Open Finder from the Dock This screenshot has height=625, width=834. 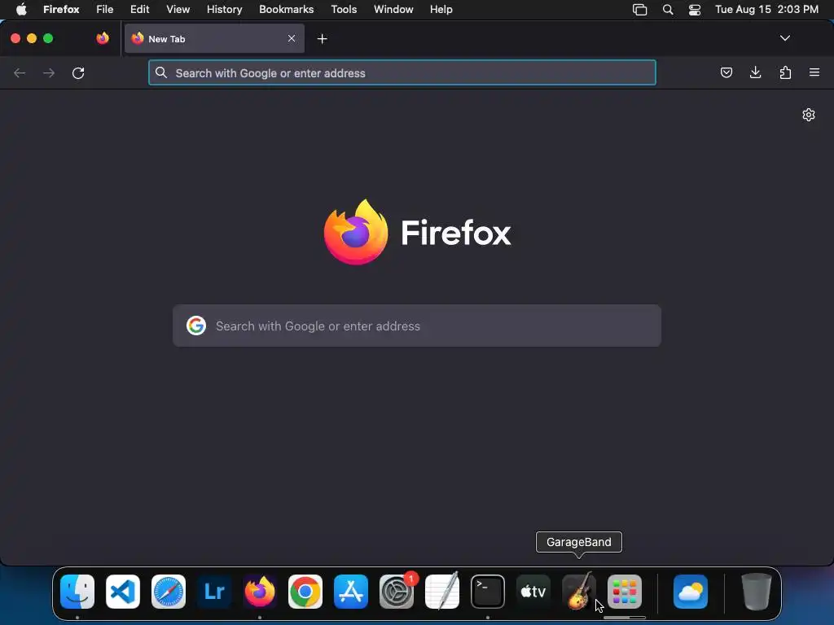pos(77,592)
